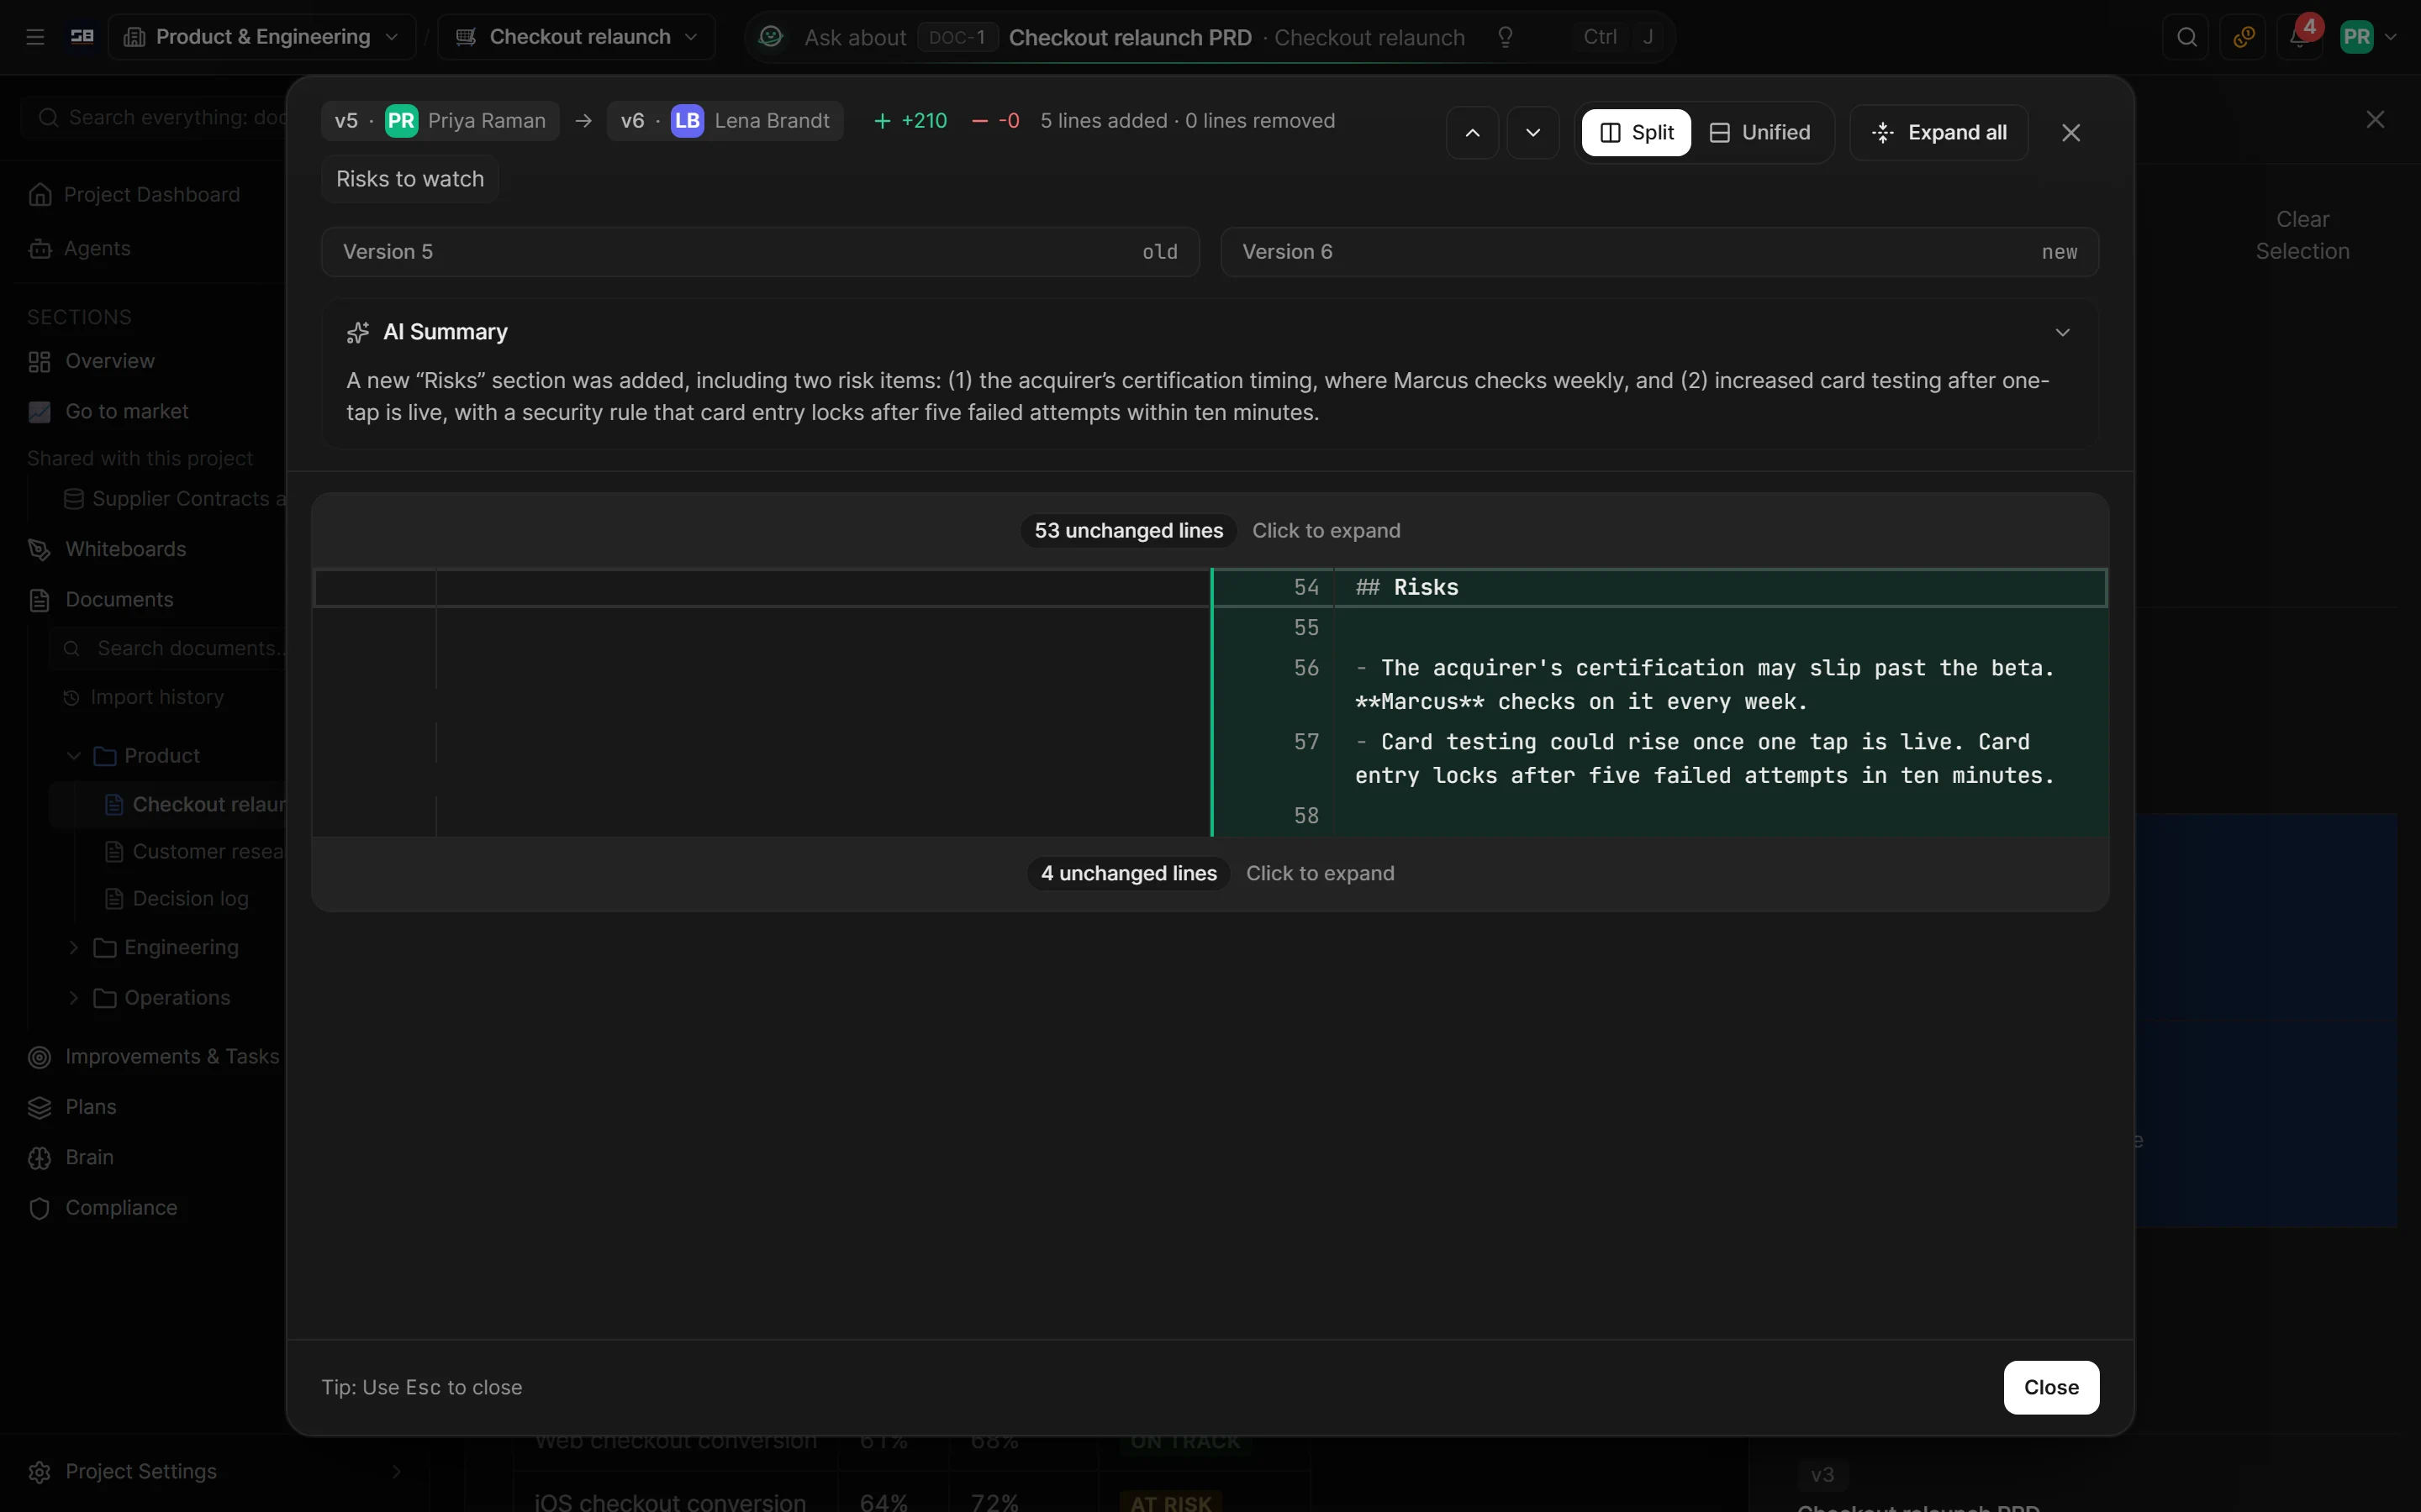The height and width of the screenshot is (1512, 2421).
Task: Click the lightbulb suggestions icon
Action: (x=1505, y=37)
